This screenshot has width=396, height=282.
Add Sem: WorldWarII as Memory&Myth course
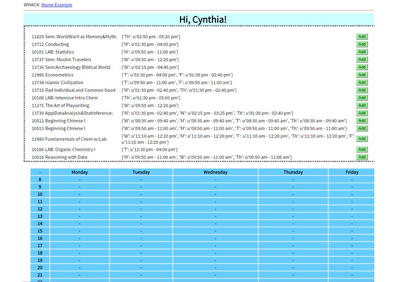pos(362,37)
